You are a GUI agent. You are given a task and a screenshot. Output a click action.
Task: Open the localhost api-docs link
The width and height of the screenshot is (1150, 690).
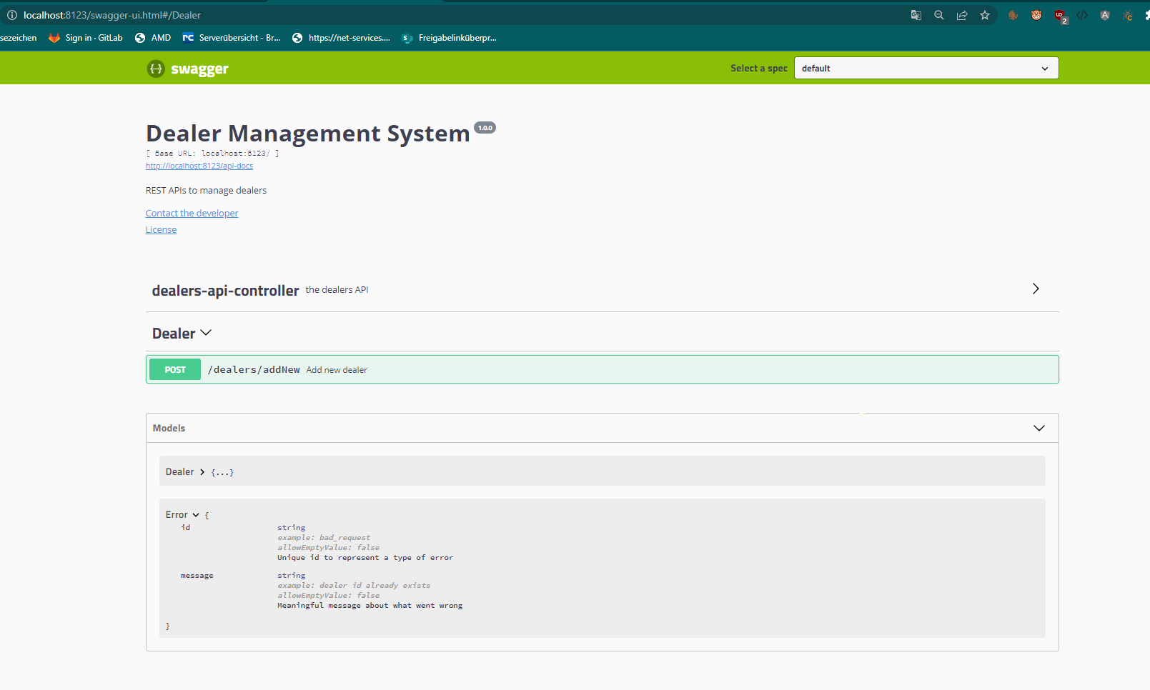coord(199,166)
